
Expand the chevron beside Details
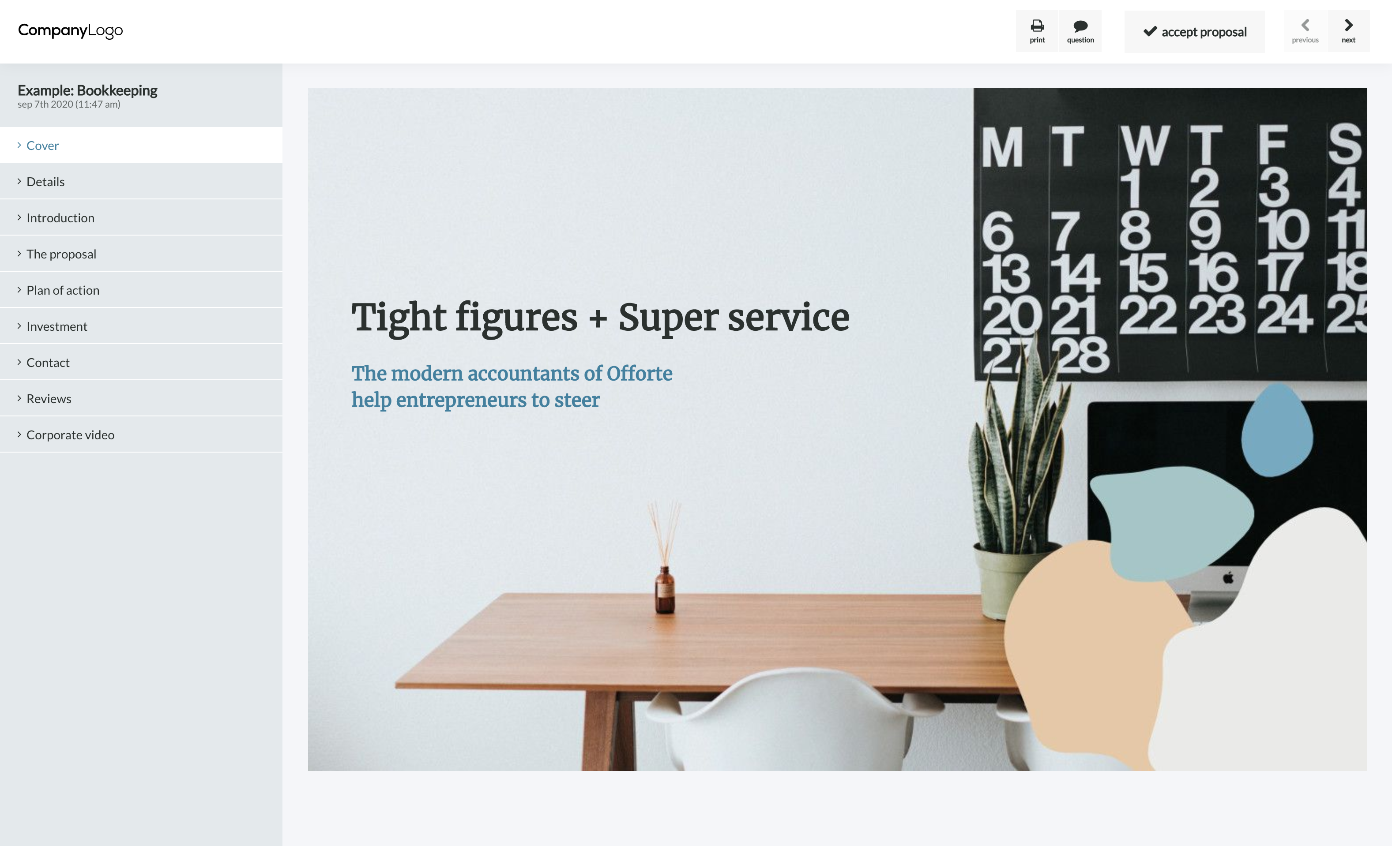click(19, 181)
